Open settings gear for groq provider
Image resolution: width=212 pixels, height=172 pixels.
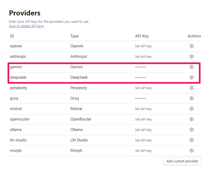tap(191, 98)
